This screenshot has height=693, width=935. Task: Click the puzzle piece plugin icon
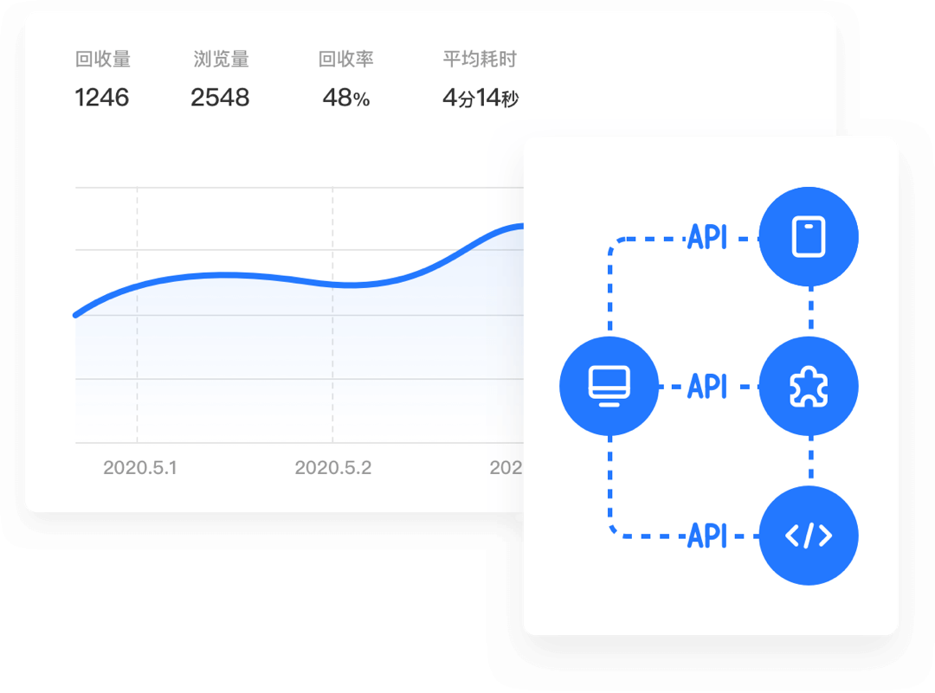pos(809,385)
